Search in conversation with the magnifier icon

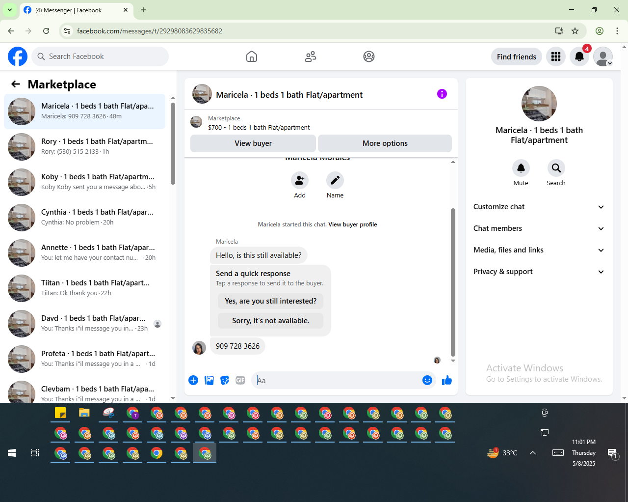tap(556, 168)
